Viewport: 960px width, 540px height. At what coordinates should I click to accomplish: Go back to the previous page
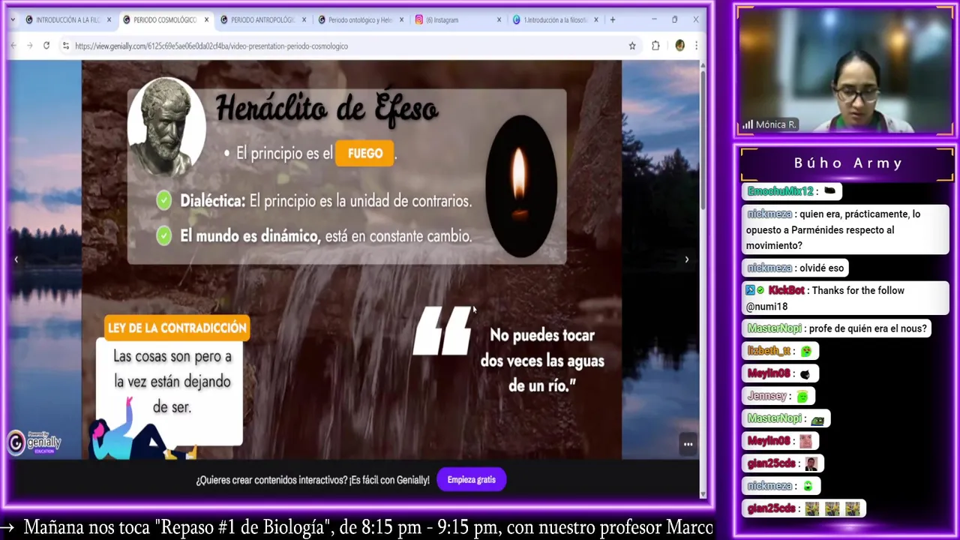[13, 46]
